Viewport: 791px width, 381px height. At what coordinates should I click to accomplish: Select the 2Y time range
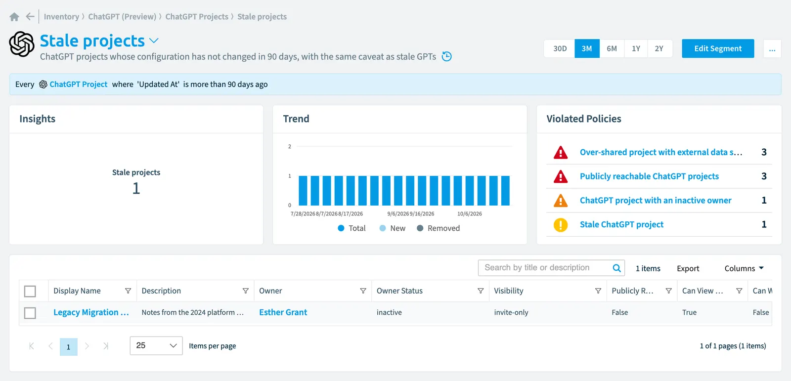[x=659, y=48]
